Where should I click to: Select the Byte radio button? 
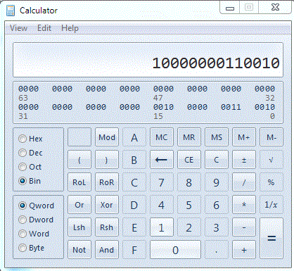pos(23,248)
